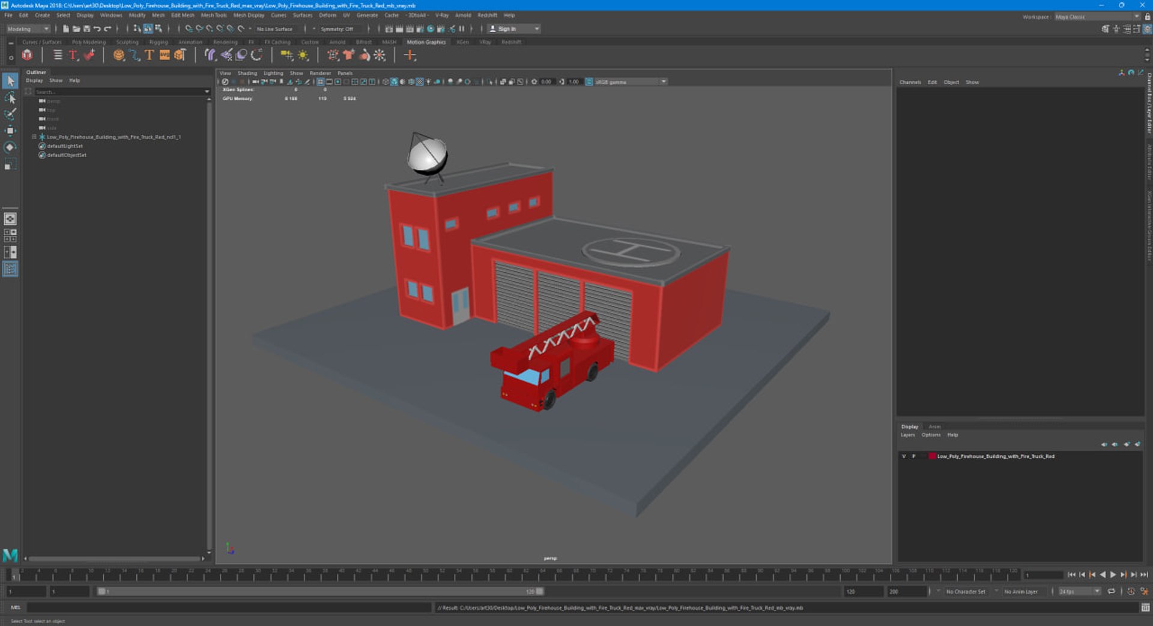Viewport: 1153px width, 626px height.
Task: Click the MEL command input field
Action: 228,607
